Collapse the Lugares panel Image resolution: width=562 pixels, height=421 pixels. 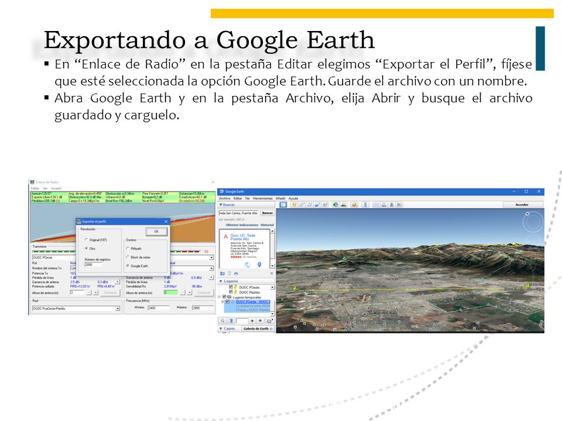pos(221,281)
